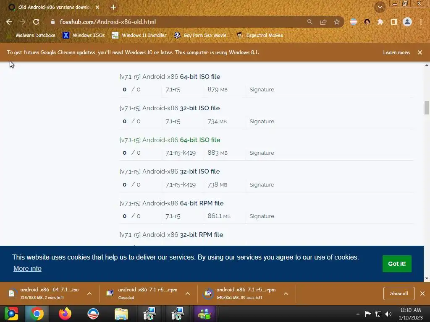Screen dimensions: 430x322
Task: Click the striped flag extension icon
Action: [x=354, y=22]
